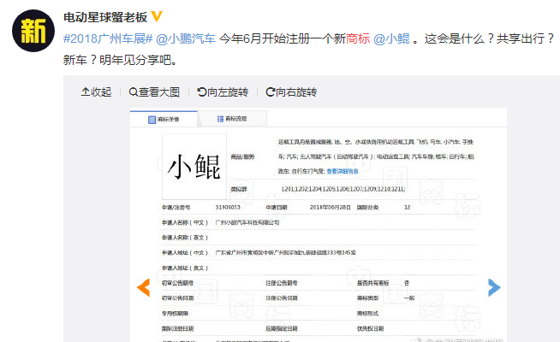Switch to the 商标详情 tab
560x342 pixels.
pos(164,119)
